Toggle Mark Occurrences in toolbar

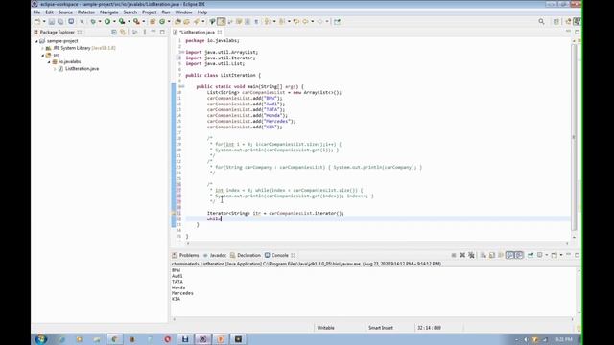click(x=222, y=21)
